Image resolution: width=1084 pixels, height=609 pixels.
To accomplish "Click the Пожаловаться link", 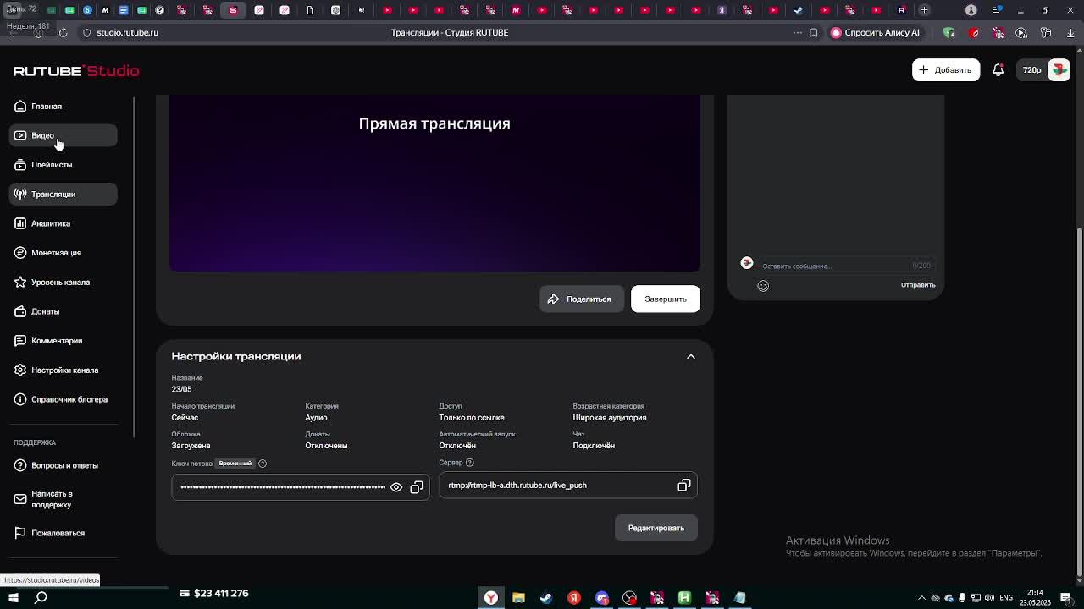I will [64, 533].
